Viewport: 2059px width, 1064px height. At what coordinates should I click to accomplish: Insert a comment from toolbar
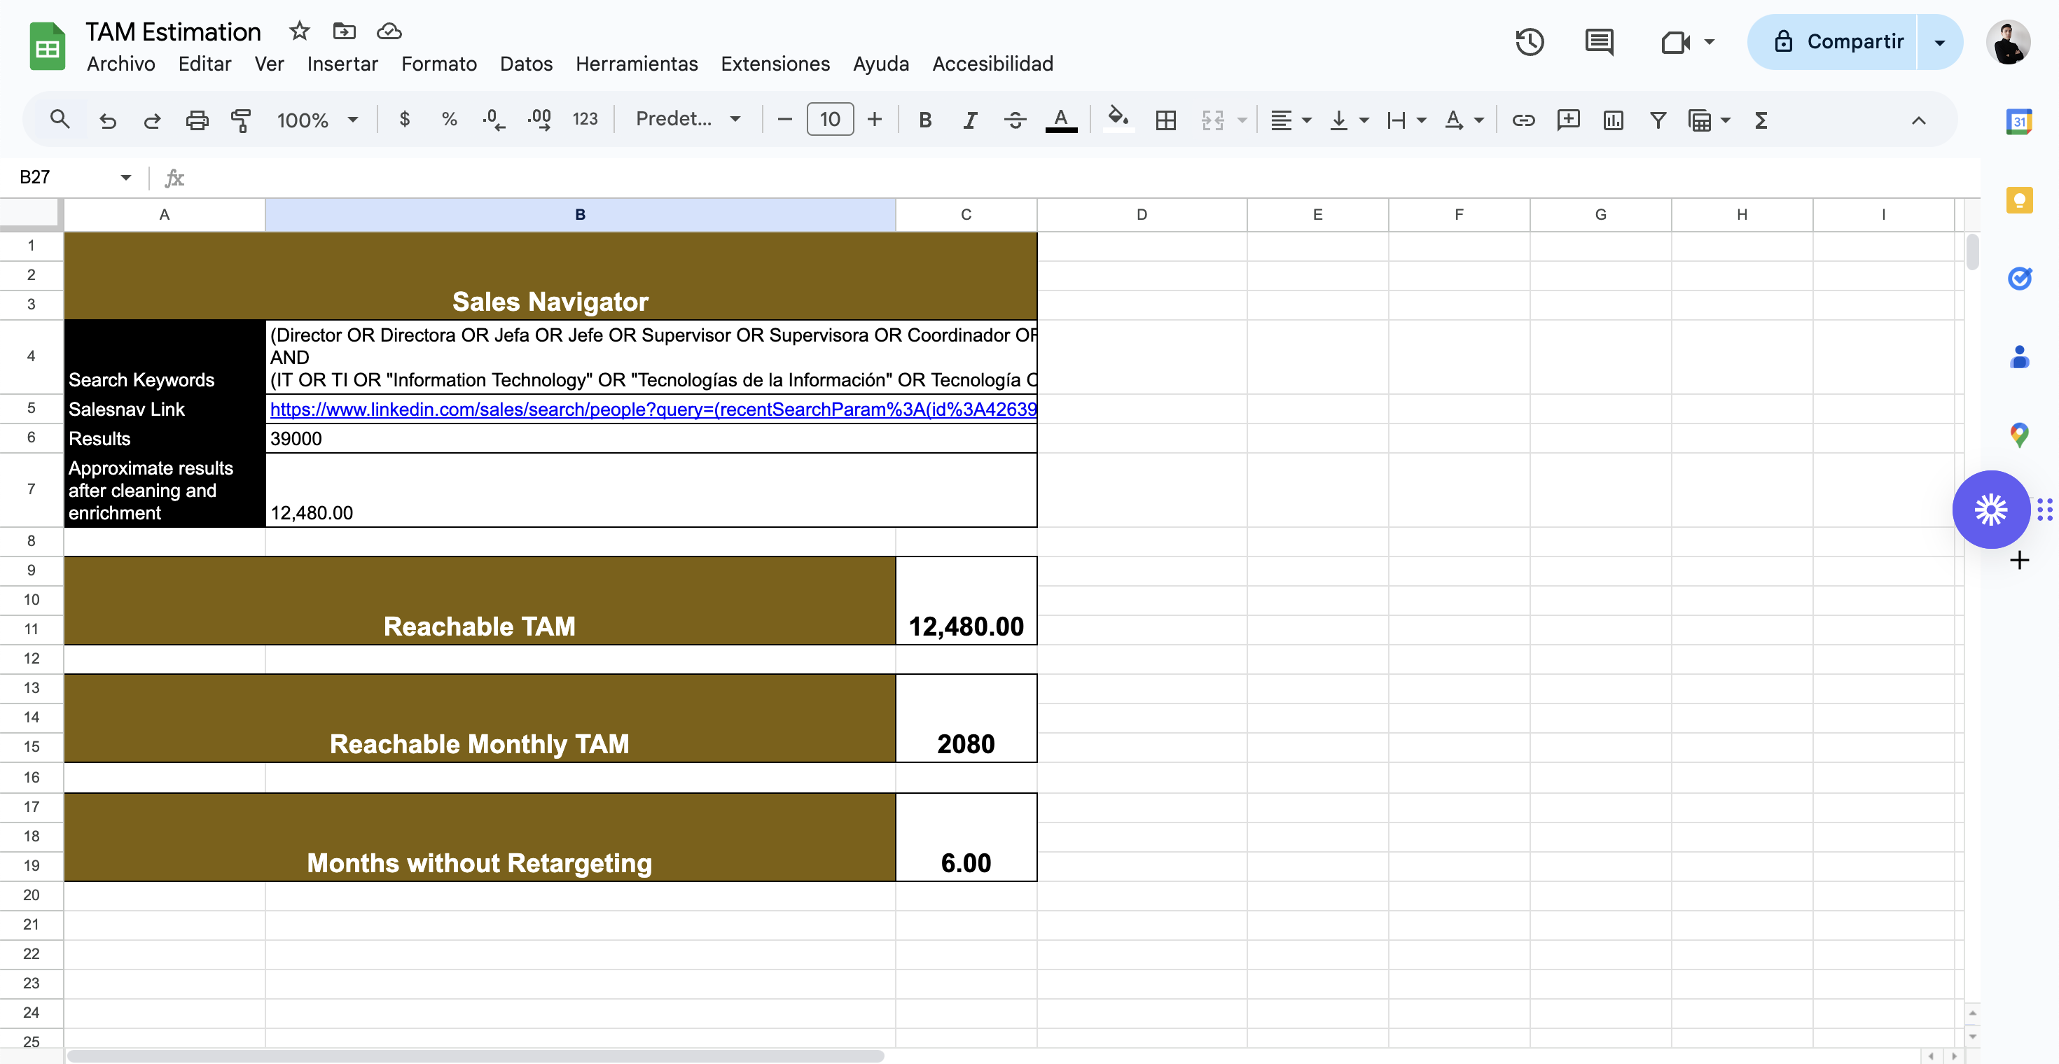pos(1568,120)
